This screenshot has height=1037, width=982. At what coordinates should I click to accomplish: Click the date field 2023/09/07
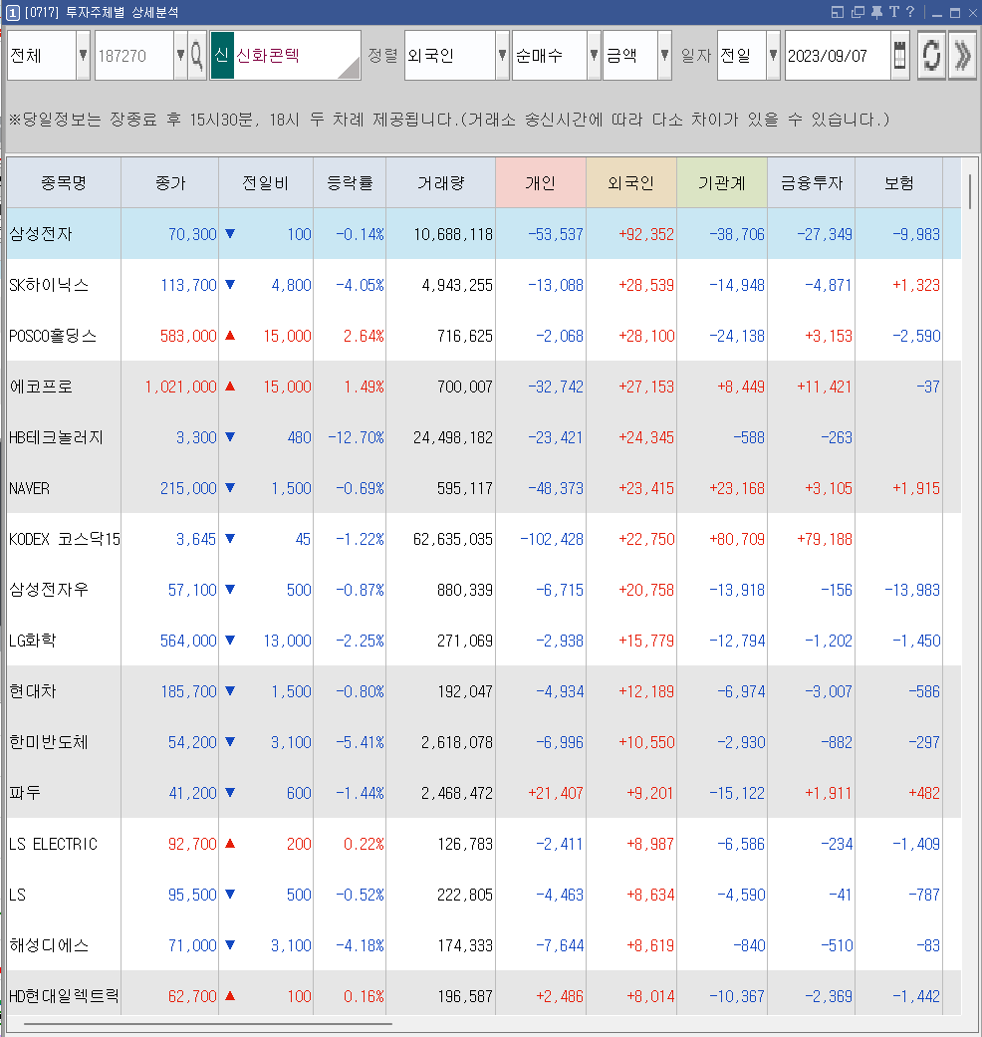[838, 55]
